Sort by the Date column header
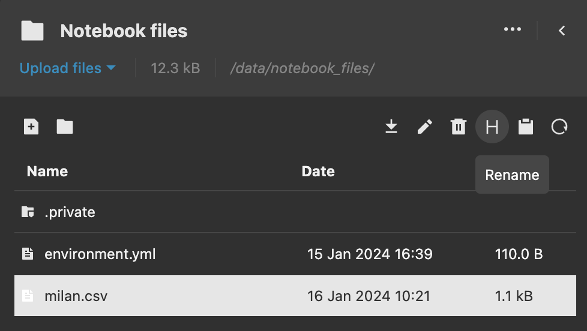587x331 pixels. pyautogui.click(x=318, y=171)
